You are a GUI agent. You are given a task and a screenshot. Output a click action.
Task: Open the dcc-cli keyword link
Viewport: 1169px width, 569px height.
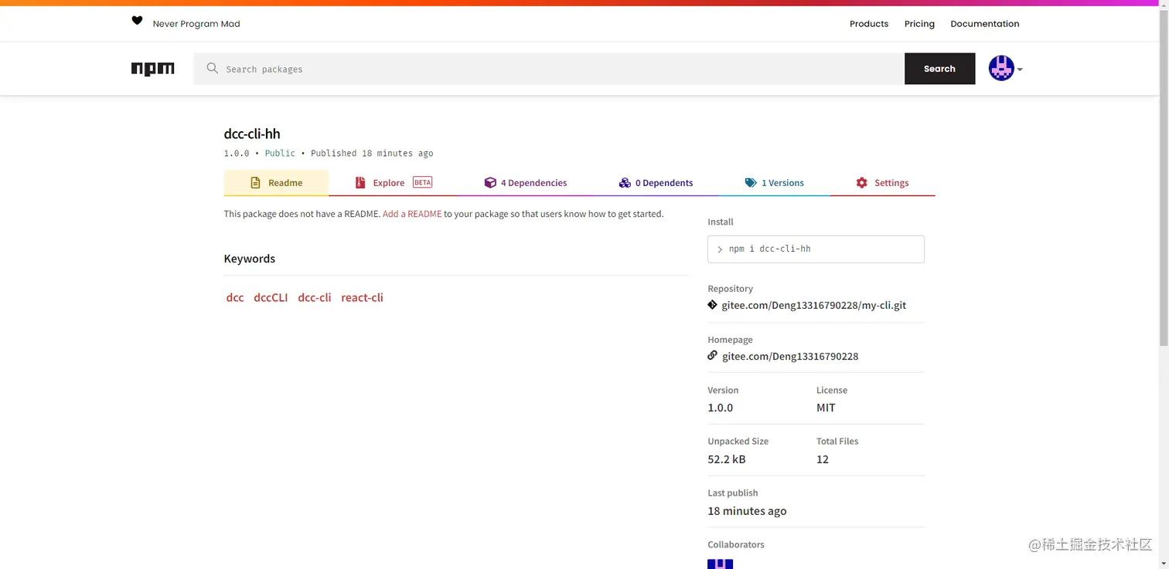[x=315, y=297]
